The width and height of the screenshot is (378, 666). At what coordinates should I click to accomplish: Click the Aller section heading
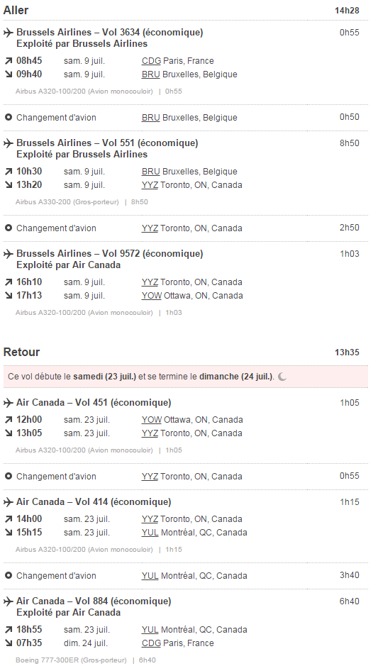pyautogui.click(x=16, y=11)
